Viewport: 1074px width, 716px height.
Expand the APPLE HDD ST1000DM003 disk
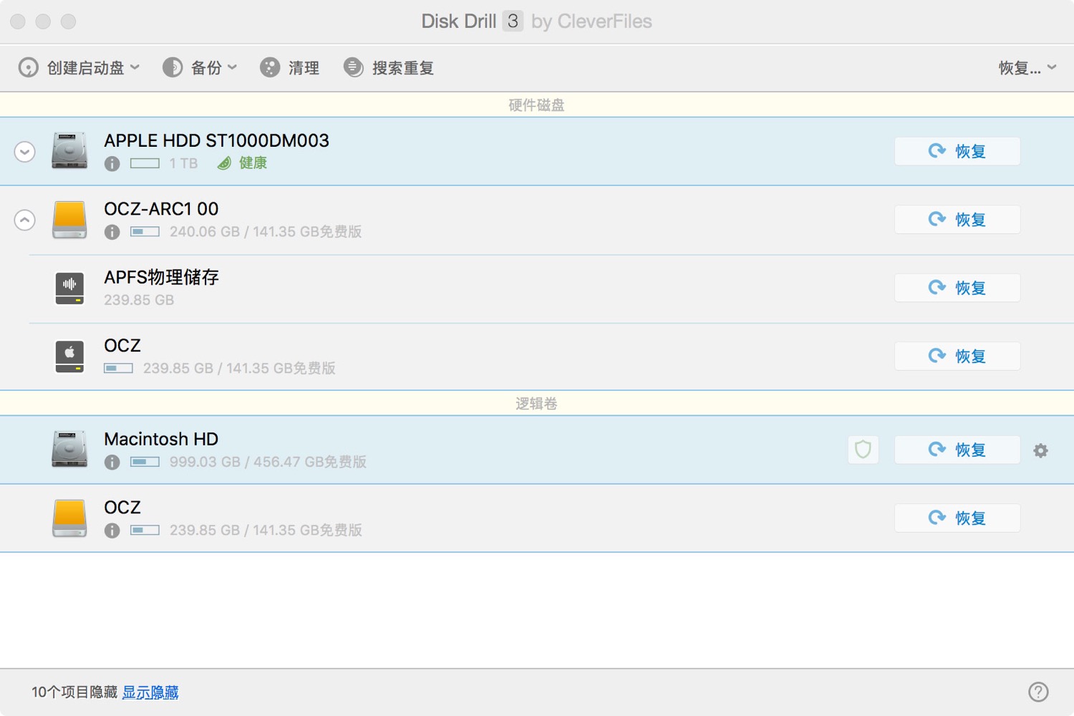click(x=25, y=152)
